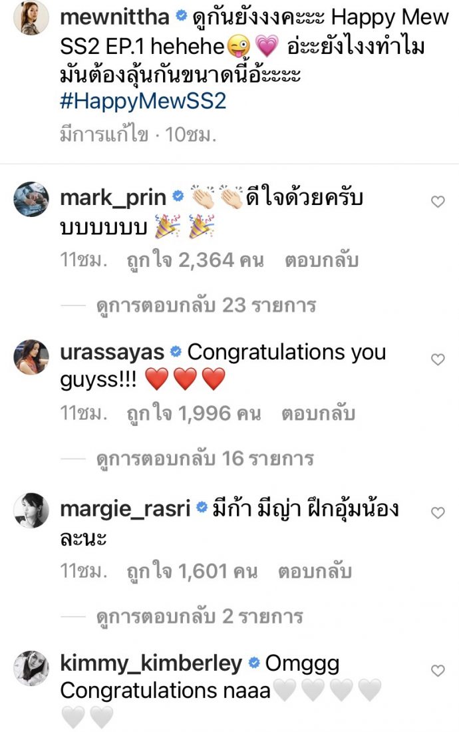Click the verified badge beside urassayas
This screenshot has height=732, width=459.
[176, 351]
